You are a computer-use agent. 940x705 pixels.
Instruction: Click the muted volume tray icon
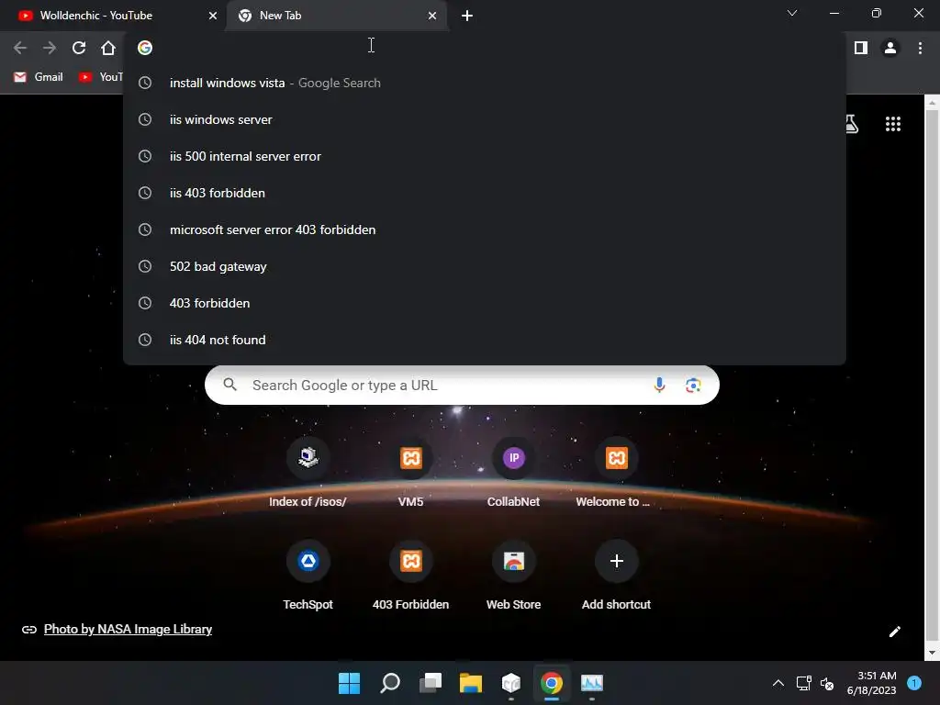coord(827,683)
